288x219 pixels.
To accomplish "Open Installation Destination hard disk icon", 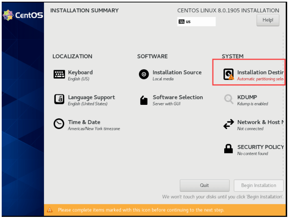I will [228, 74].
